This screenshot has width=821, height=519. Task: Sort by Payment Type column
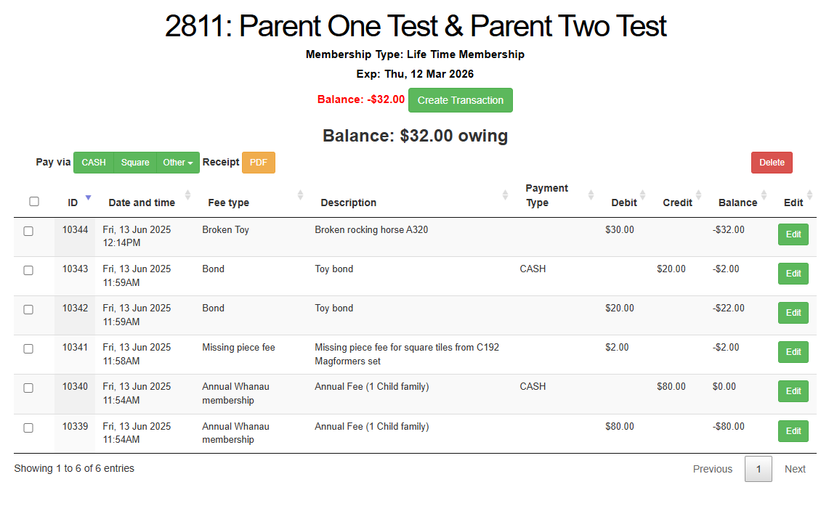coord(546,195)
